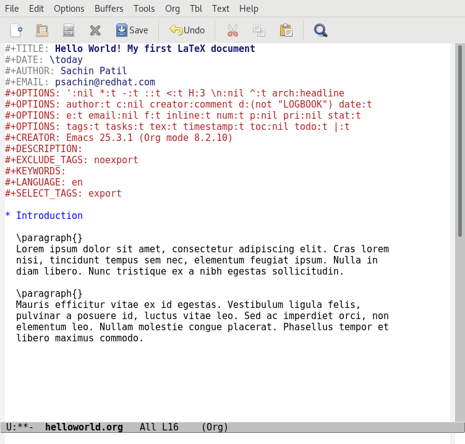Close the buffer with the X icon
This screenshot has width=465, height=444.
(x=95, y=30)
